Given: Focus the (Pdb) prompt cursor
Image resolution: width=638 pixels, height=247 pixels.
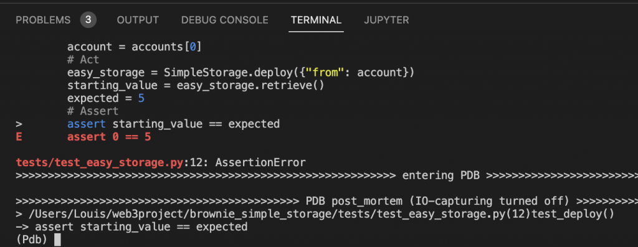Looking at the screenshot, I should (57, 240).
